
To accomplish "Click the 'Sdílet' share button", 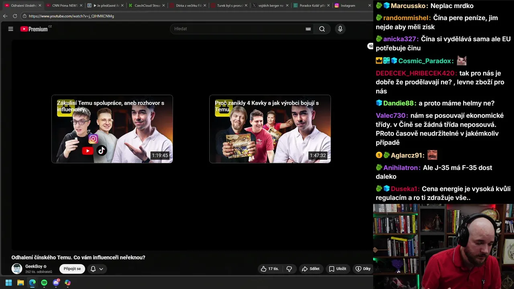I will coord(311,269).
